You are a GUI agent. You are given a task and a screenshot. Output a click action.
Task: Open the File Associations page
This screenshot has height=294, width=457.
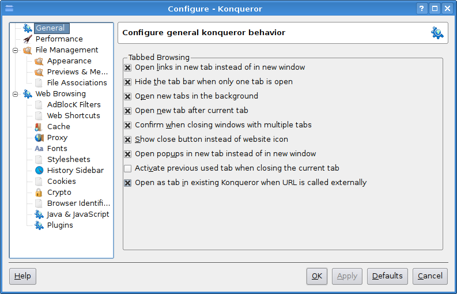pos(77,83)
